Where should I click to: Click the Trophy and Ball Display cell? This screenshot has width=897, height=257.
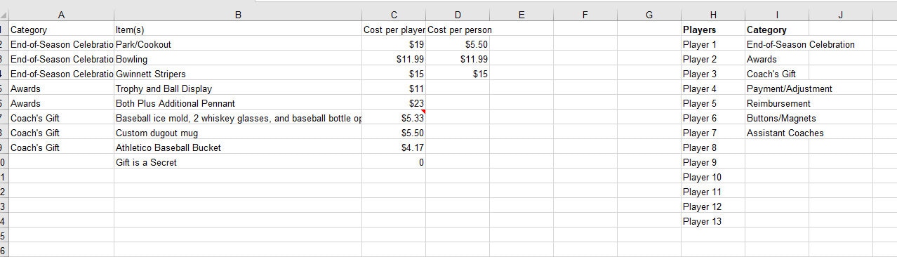(238, 88)
